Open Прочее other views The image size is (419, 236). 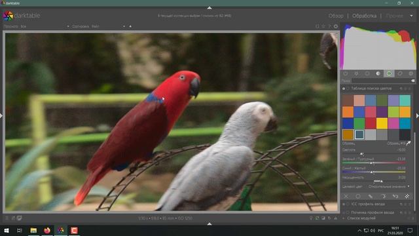pyautogui.click(x=394, y=16)
